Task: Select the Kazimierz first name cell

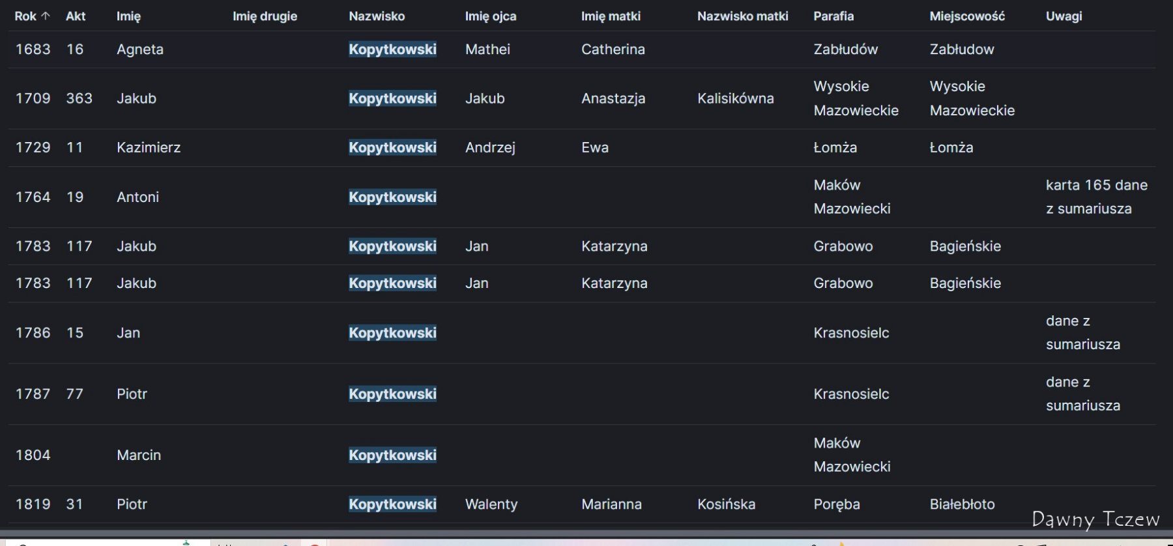Action: [x=149, y=148]
